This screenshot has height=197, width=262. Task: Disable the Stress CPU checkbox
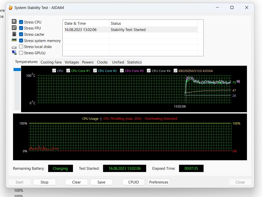tap(21, 22)
